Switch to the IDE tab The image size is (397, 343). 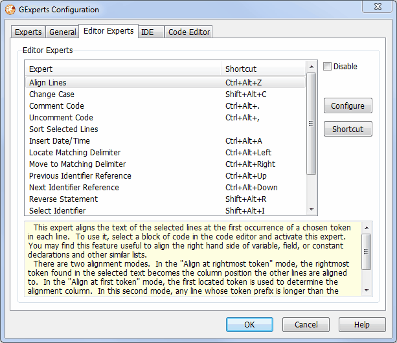pyautogui.click(x=148, y=32)
